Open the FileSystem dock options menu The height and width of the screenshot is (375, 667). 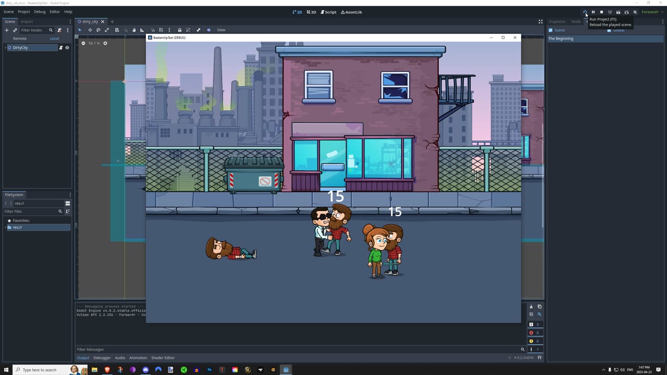70,195
